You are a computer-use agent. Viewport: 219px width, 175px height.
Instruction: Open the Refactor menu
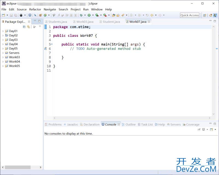[x=35, y=9]
